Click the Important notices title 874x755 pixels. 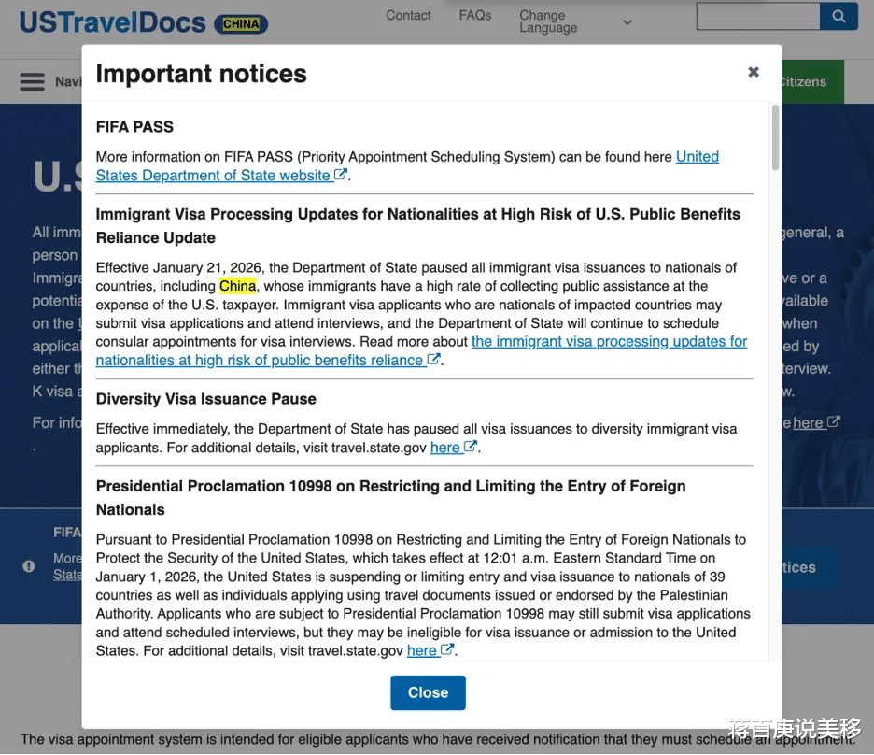[201, 74]
